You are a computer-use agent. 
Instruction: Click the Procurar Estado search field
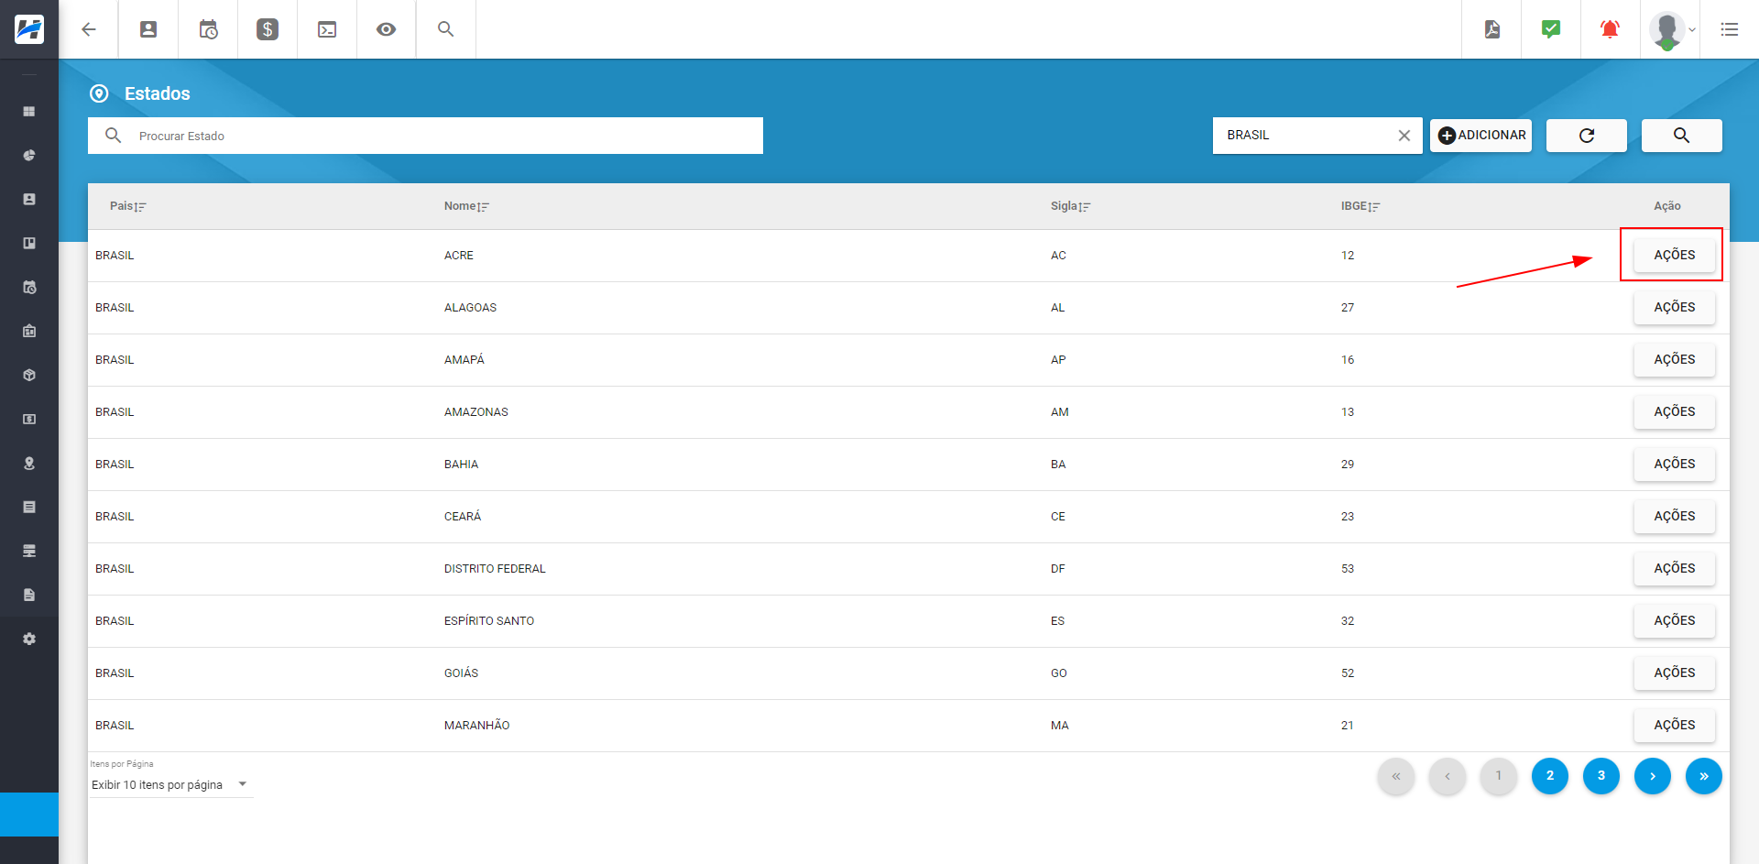(x=440, y=136)
